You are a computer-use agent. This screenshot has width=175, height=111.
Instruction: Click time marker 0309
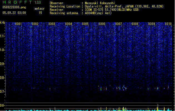click(x=152, y=24)
